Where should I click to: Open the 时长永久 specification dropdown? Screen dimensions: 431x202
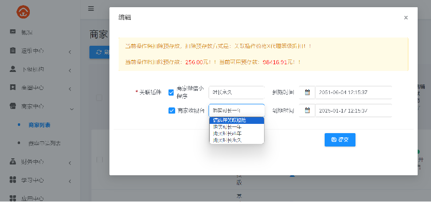coord(236,93)
